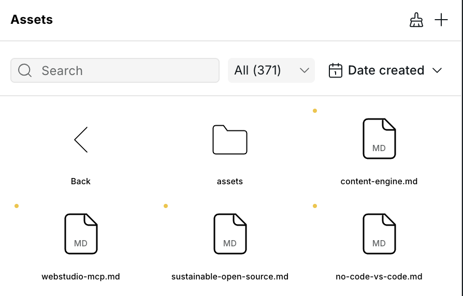Select the no-code-vs-code.md file icon
The image size is (463, 296).
pyautogui.click(x=379, y=234)
